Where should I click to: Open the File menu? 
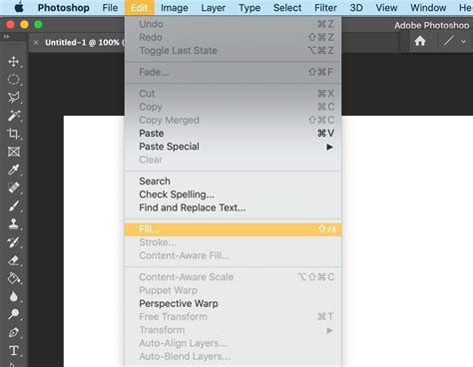tap(110, 8)
